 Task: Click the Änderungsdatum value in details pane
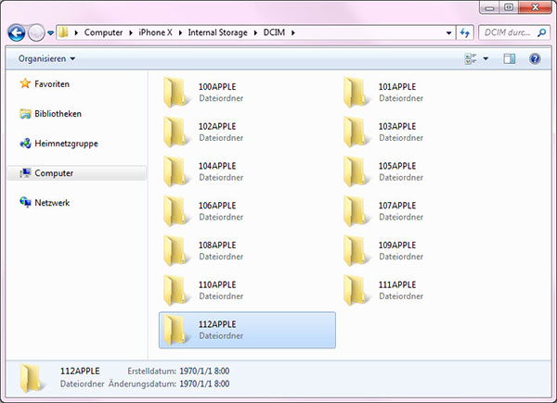click(x=204, y=384)
